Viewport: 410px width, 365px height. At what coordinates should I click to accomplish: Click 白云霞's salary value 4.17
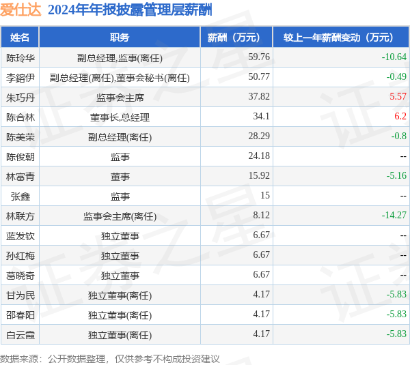pos(261,334)
